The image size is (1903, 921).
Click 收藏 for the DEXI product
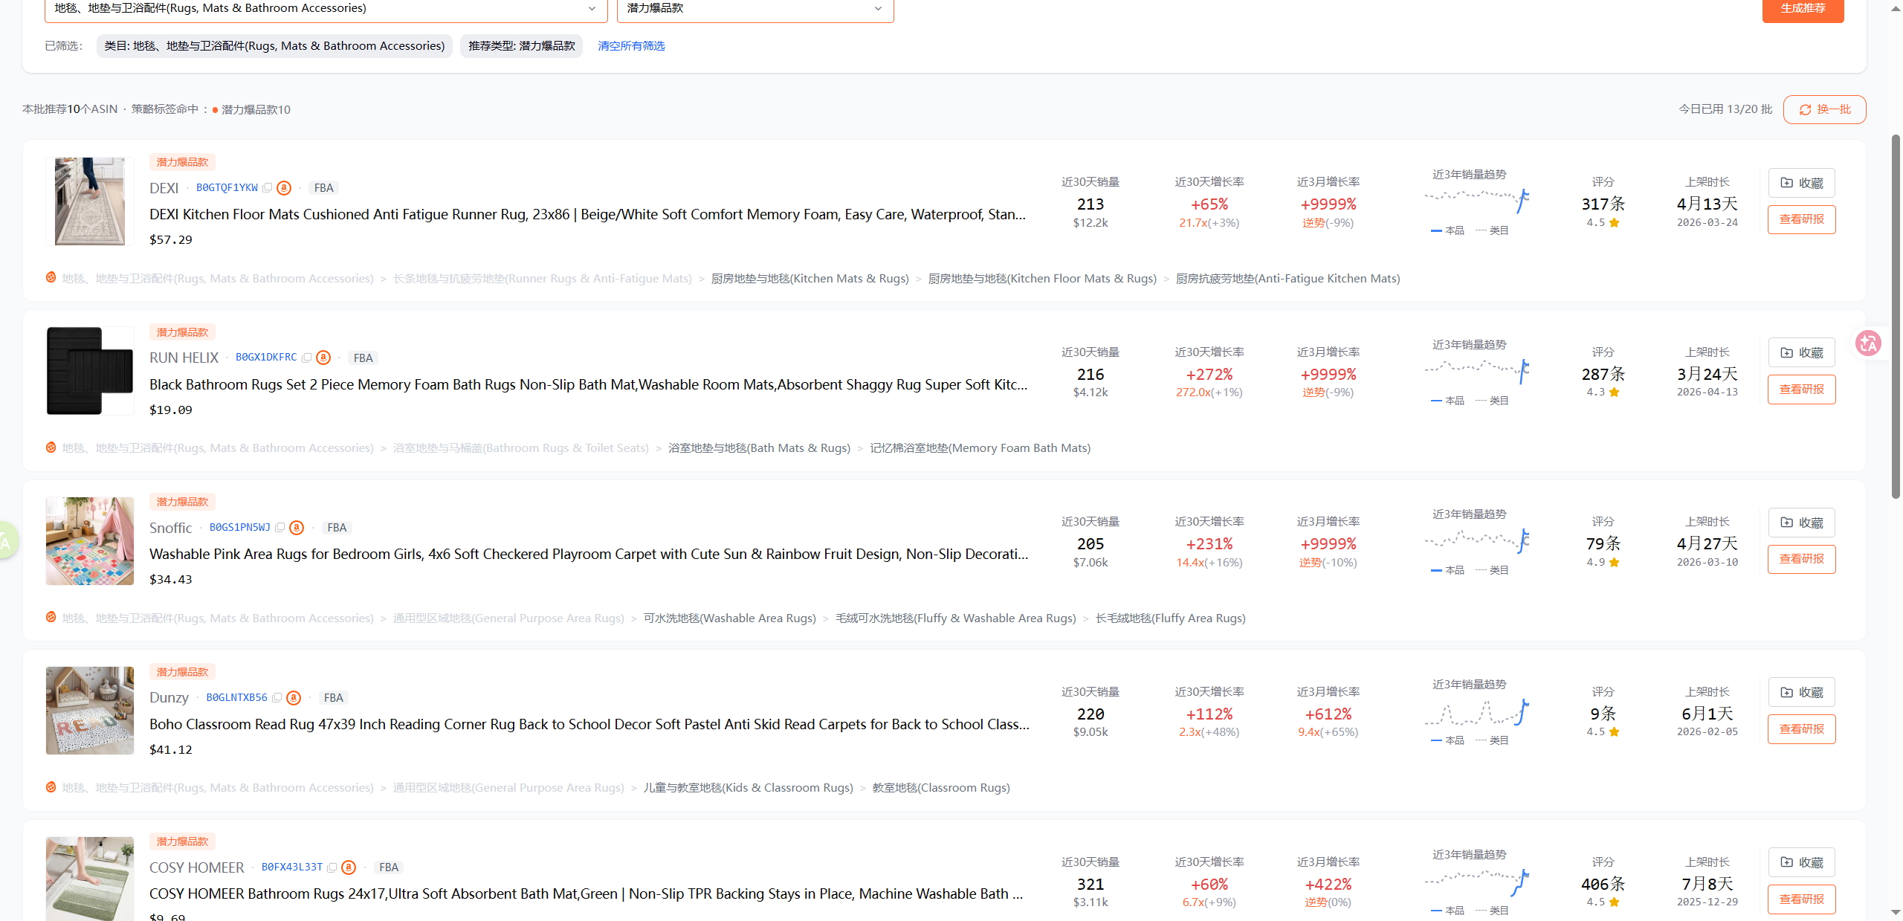tap(1801, 183)
